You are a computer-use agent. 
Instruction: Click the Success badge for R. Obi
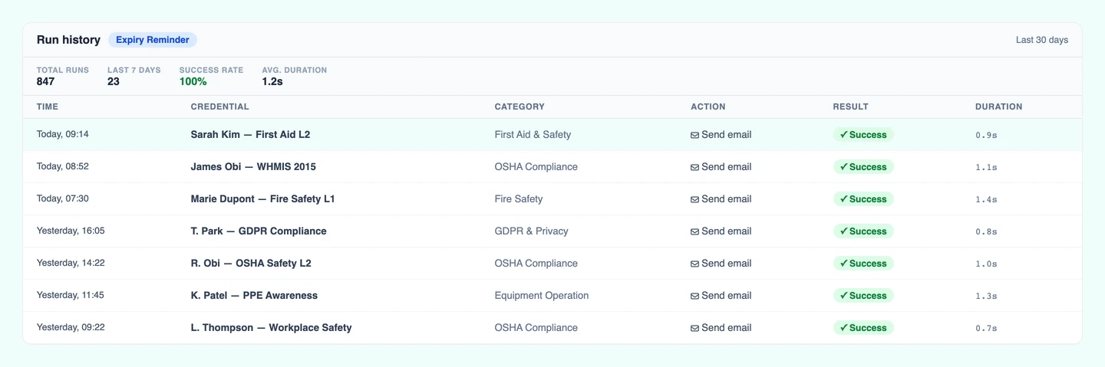(x=863, y=264)
